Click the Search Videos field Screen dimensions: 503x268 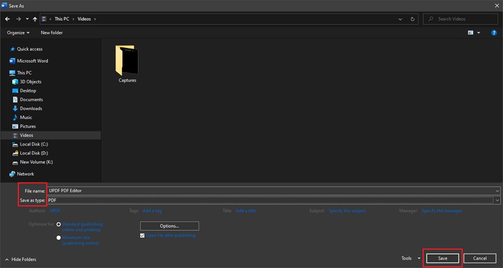[460, 19]
